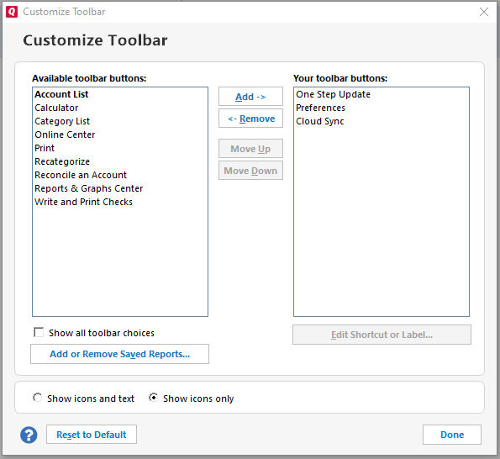The height and width of the screenshot is (459, 500).
Task: Click the Quicken logo in title bar
Action: 12,12
